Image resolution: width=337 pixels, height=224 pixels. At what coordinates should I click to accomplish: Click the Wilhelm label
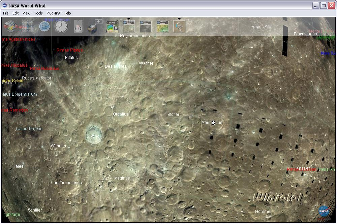[58, 146]
